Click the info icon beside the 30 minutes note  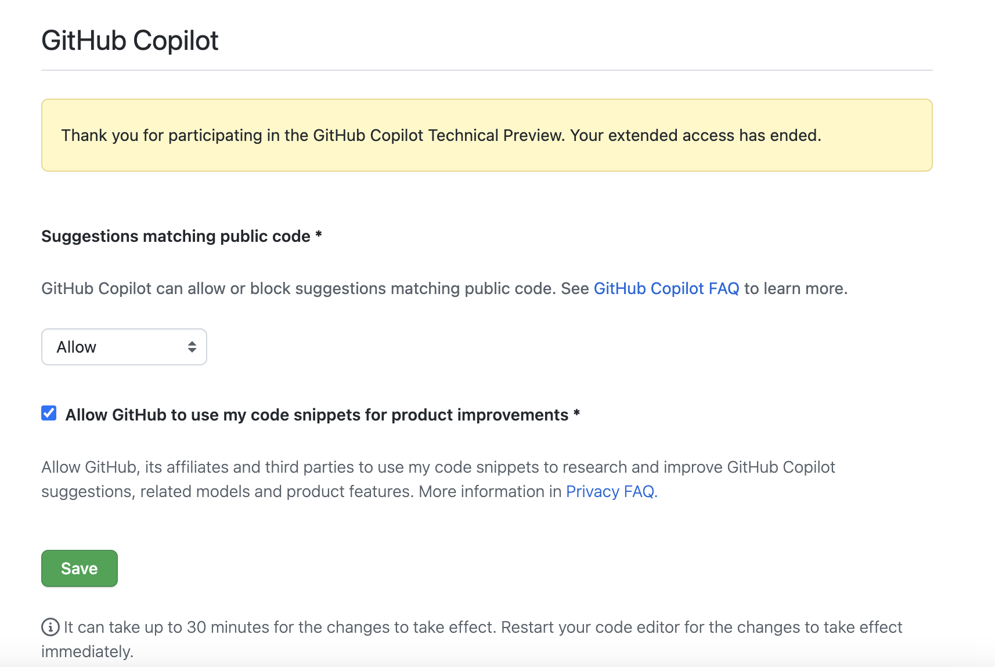[51, 627]
